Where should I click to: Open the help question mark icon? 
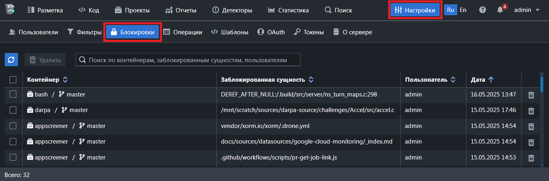[482, 10]
